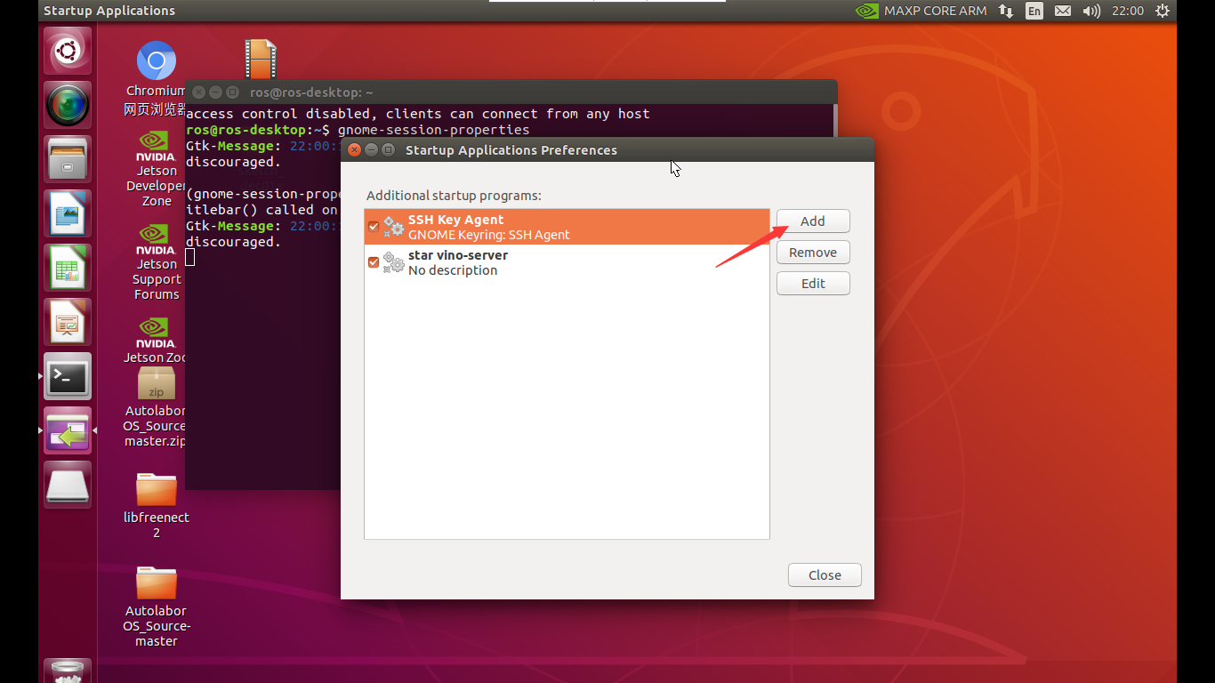1215x683 pixels.
Task: Open the Ubuntu Dash at the launcher top
Action: [x=67, y=50]
